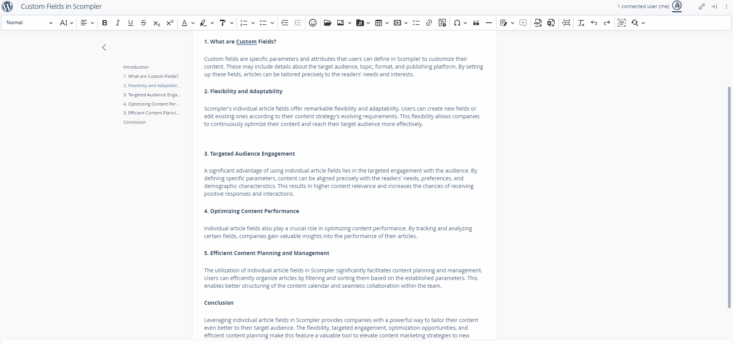Insert a block quote

pos(476,23)
